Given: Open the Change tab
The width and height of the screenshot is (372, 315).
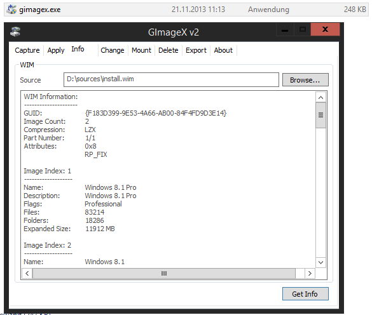Looking at the screenshot, I should [113, 50].
